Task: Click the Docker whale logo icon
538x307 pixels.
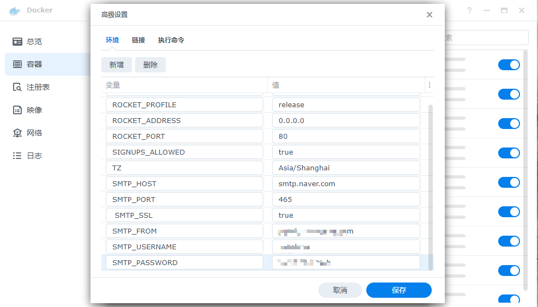Action: click(x=15, y=10)
